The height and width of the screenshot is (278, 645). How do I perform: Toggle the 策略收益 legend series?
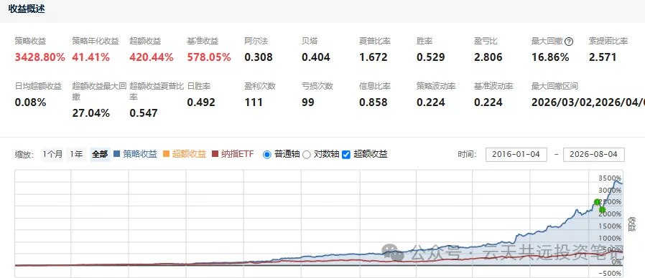(x=135, y=154)
